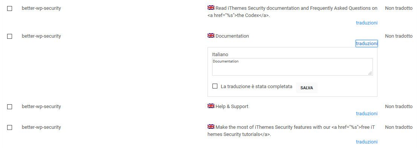Click UK flag icon beside Documentation string

[x=211, y=36]
